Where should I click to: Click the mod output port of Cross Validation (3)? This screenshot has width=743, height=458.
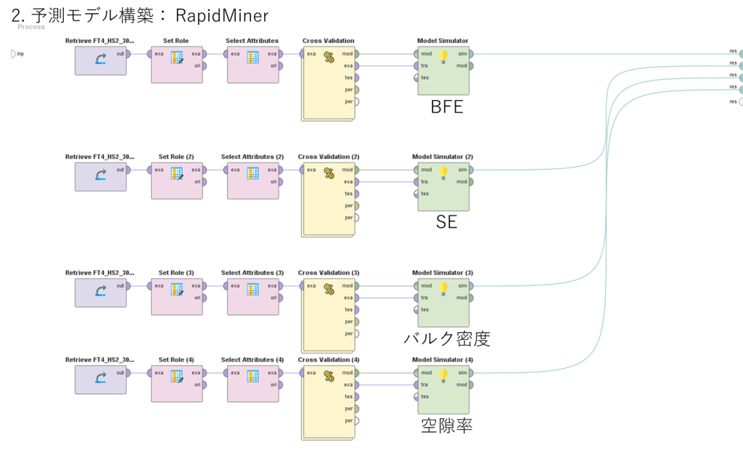(356, 286)
